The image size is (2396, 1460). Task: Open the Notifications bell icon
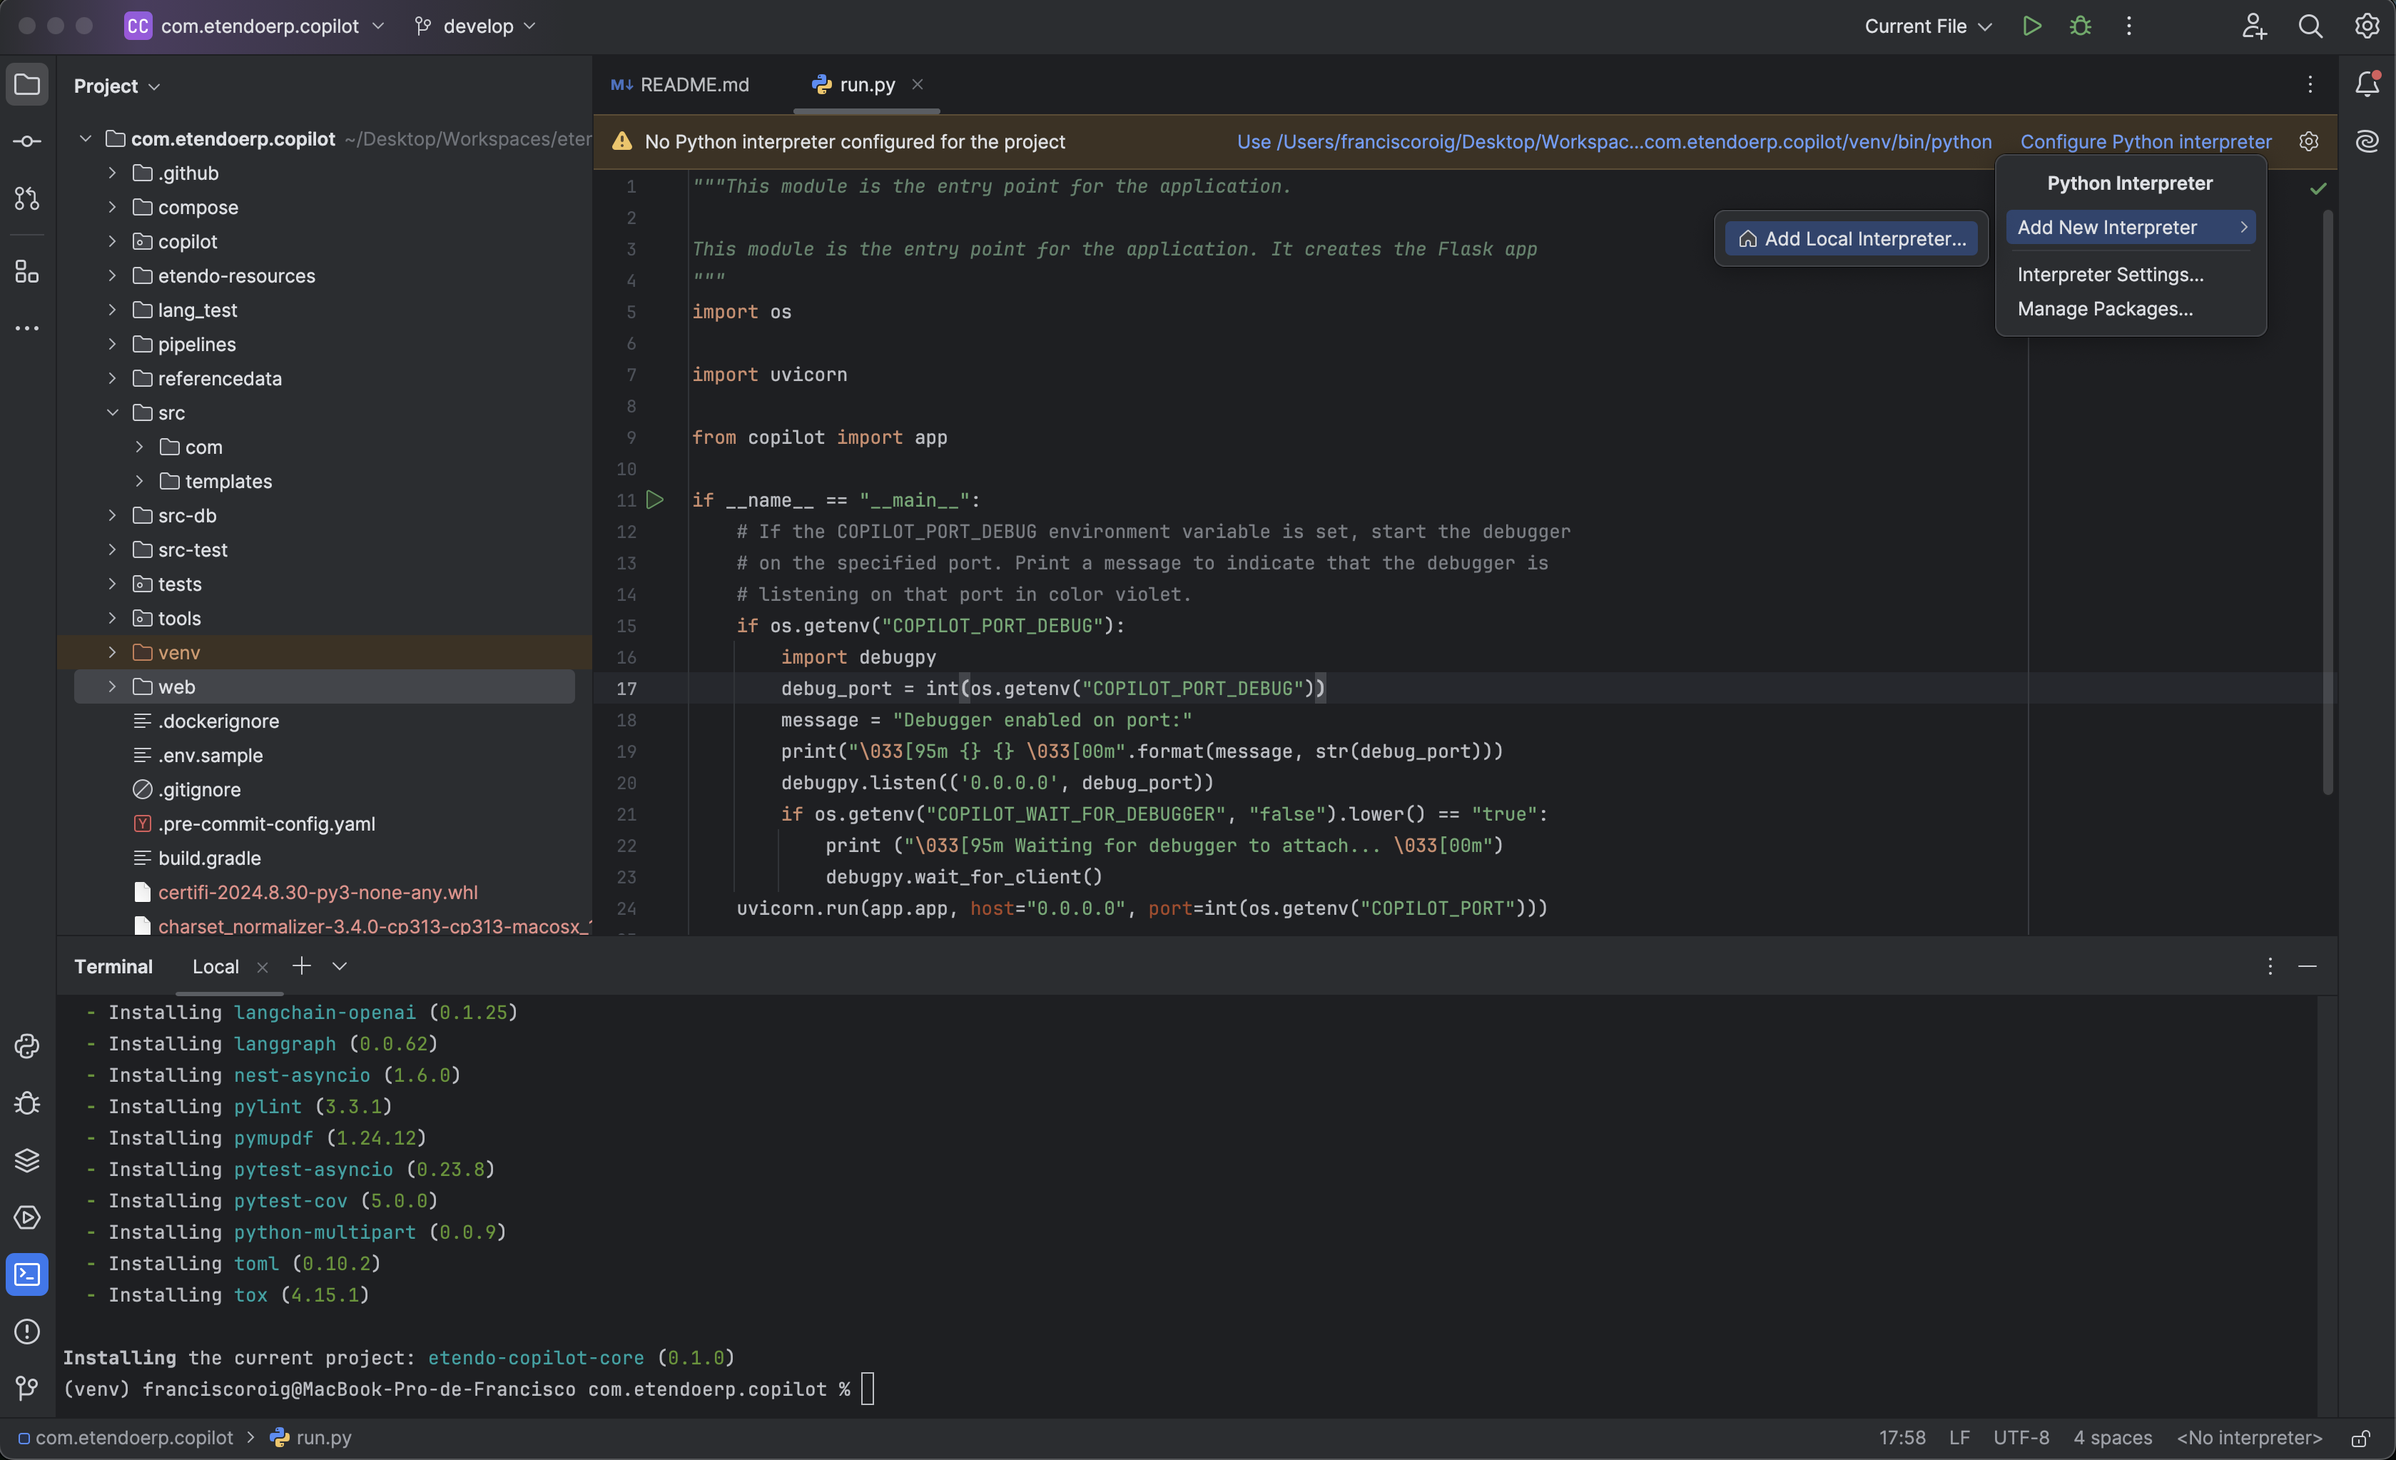(2367, 86)
